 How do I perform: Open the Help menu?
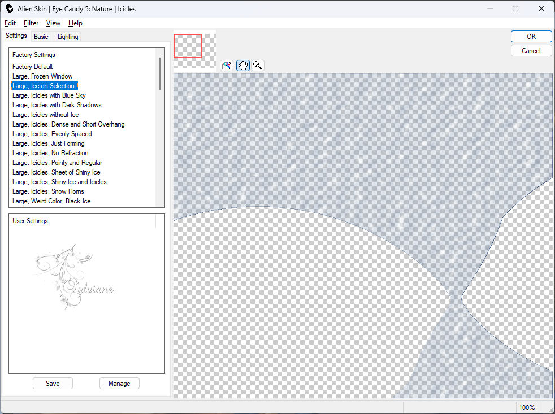pyautogui.click(x=75, y=23)
